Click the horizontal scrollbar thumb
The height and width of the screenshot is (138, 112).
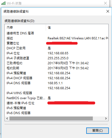(51, 119)
